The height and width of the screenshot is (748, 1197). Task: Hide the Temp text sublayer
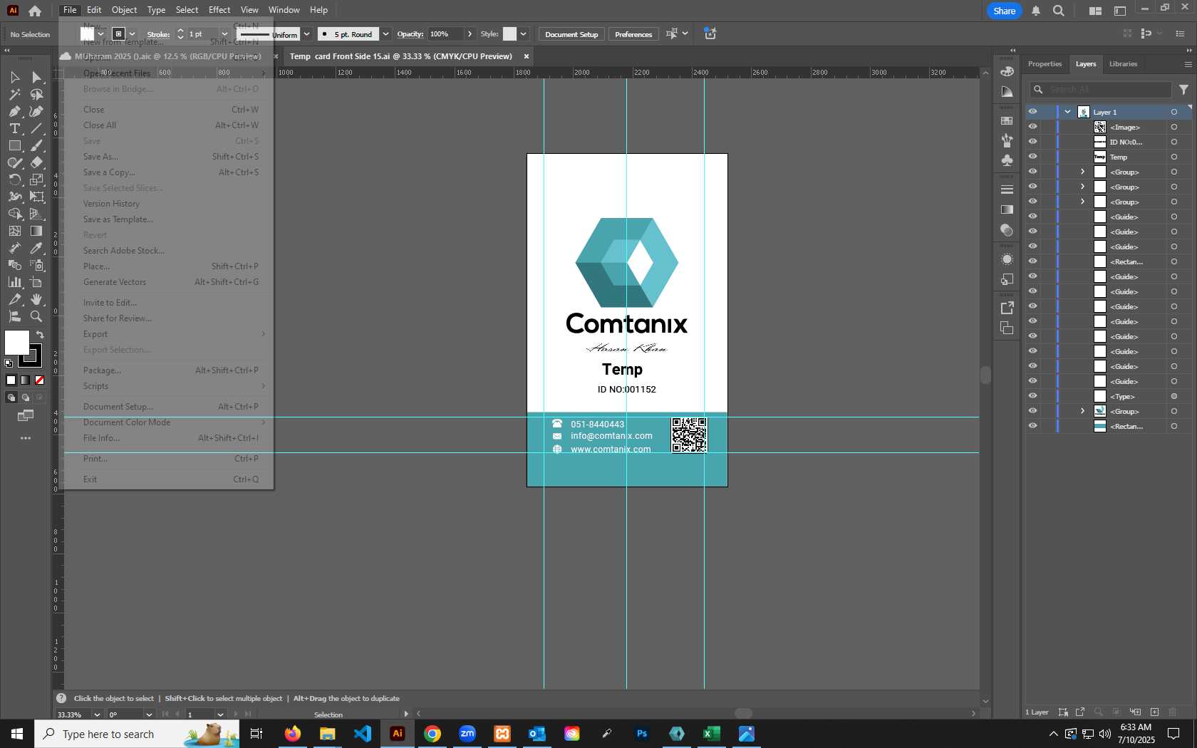pyautogui.click(x=1032, y=157)
